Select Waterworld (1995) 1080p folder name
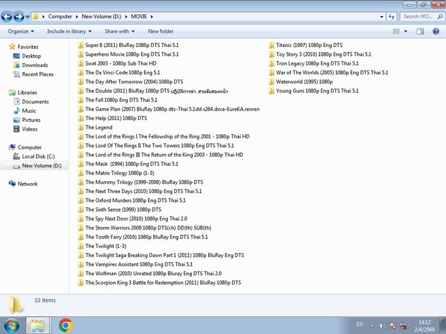 click(x=304, y=81)
